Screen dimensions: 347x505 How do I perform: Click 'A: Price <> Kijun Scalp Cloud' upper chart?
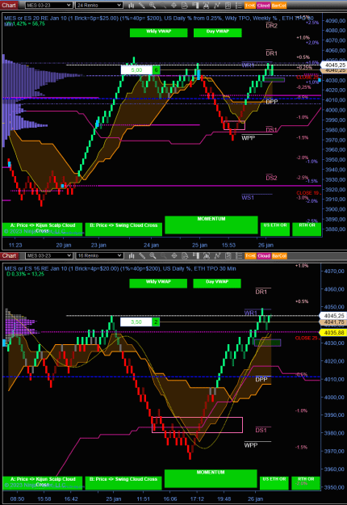[43, 229]
